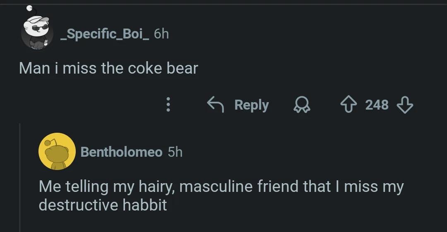Viewport: 447px width, 232px height.
Task: Open the three-dot comment options menu
Action: (168, 105)
